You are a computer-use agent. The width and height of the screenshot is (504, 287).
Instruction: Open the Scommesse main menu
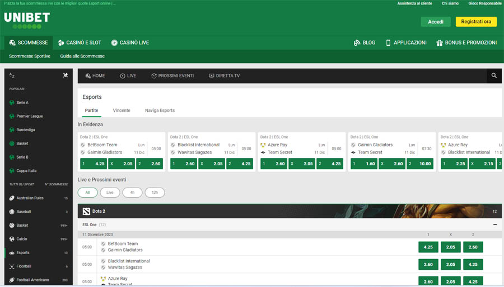pyautogui.click(x=29, y=42)
